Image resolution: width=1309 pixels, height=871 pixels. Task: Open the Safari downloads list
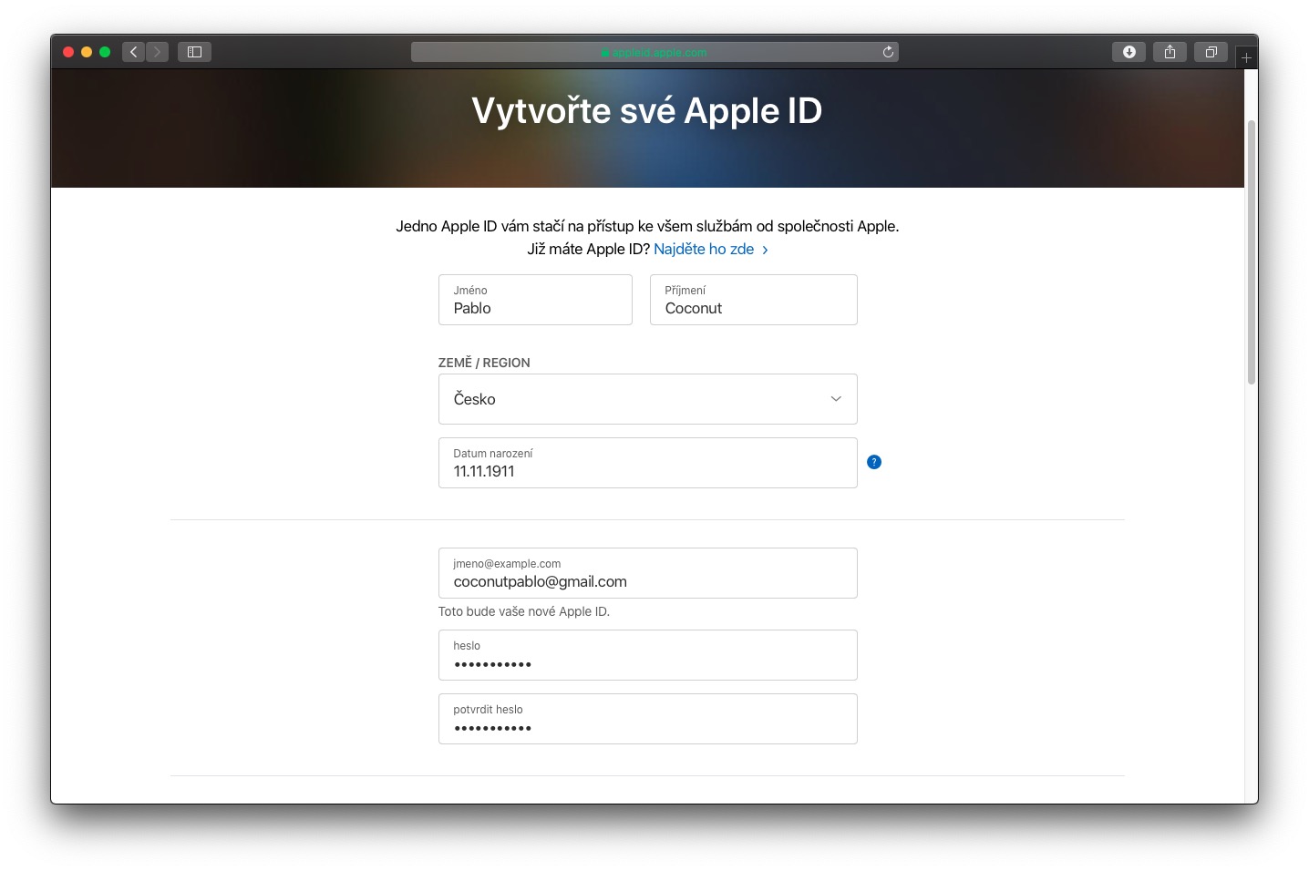pos(1129,52)
